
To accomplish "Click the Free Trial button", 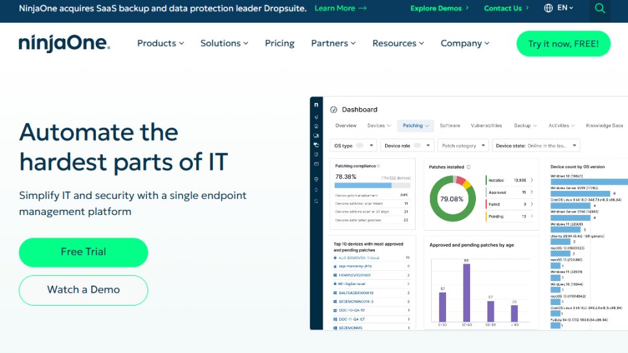I will (x=84, y=252).
